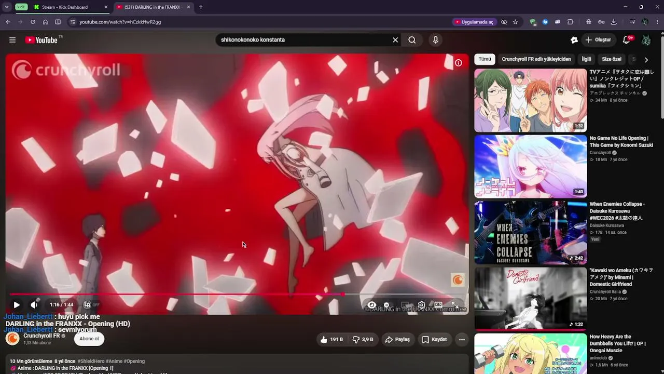
Task: Show video info card icon
Action: (459, 63)
